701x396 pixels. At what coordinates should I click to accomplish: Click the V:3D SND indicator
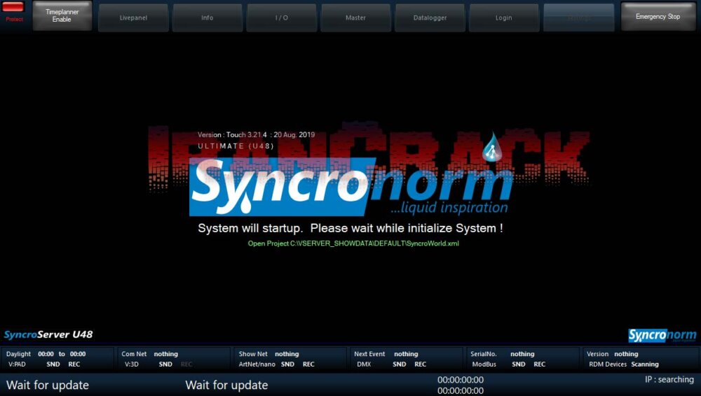tap(165, 365)
